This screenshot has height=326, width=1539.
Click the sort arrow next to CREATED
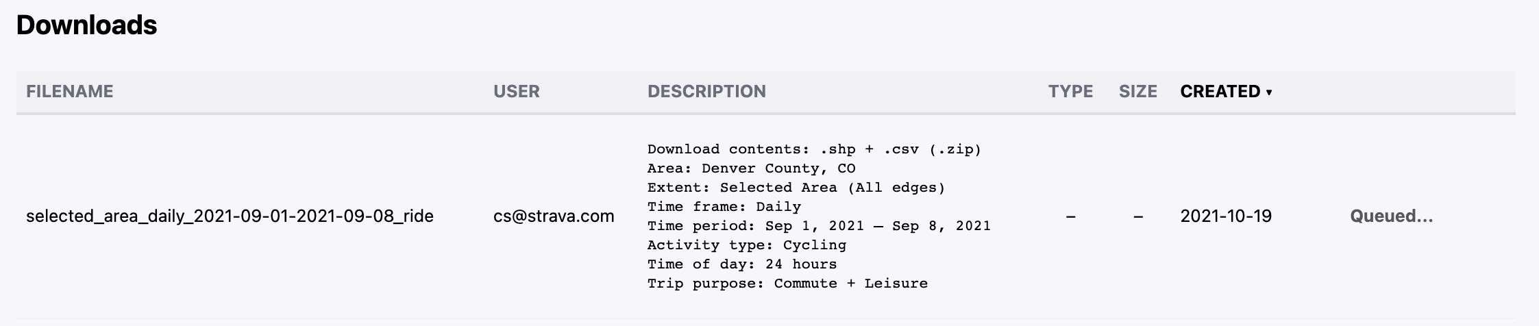tap(1269, 92)
